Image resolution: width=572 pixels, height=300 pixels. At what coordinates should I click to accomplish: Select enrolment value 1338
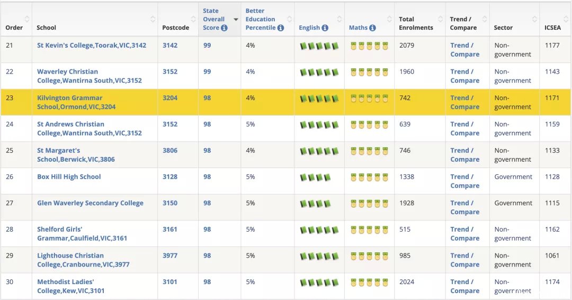pos(407,177)
